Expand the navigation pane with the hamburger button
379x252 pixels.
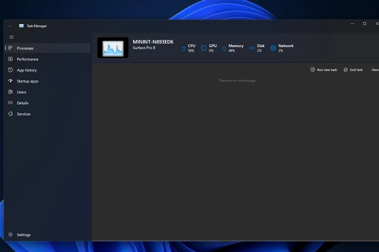pyautogui.click(x=12, y=37)
